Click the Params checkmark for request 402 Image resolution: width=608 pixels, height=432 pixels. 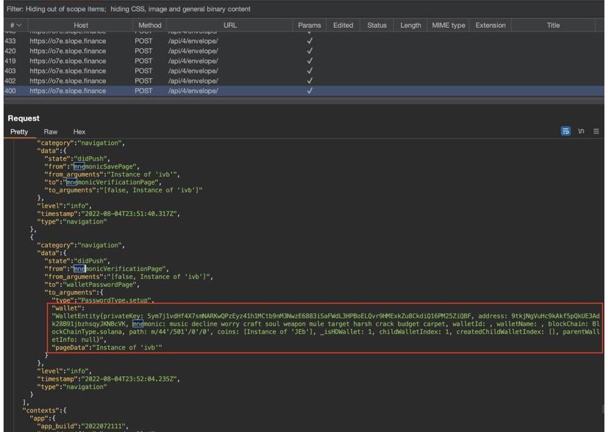[x=309, y=81]
